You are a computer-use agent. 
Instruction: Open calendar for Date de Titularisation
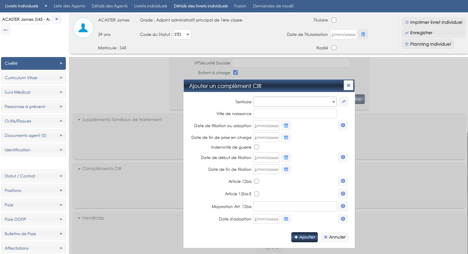363,34
